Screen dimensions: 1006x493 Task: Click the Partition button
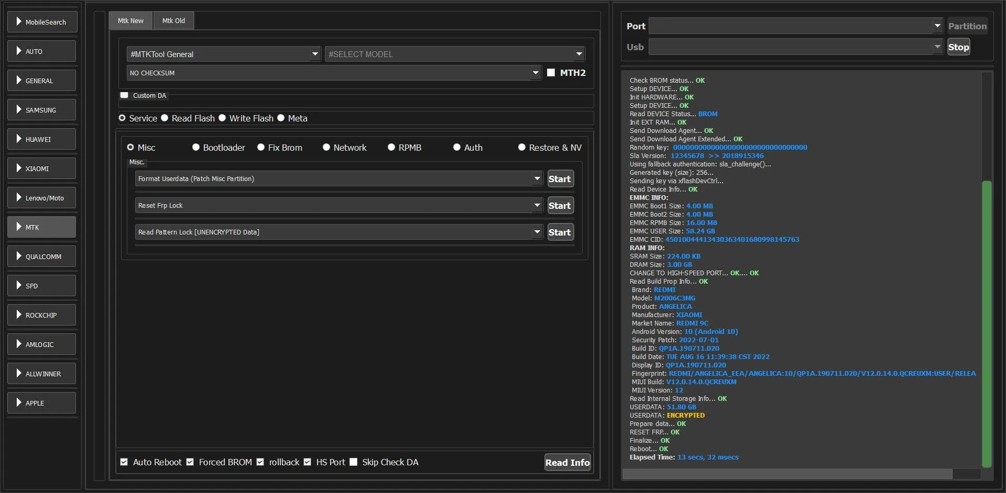point(967,26)
